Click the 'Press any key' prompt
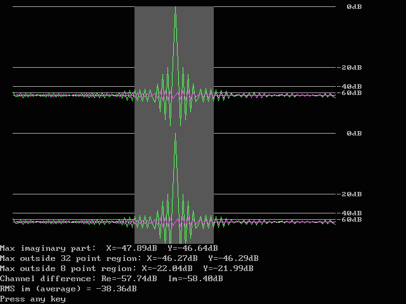The height and width of the screenshot is (304, 406). tap(32, 299)
